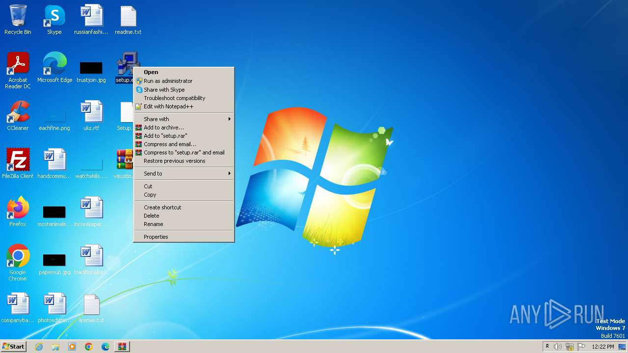This screenshot has width=628, height=353.
Task: Select Compress and email... entry
Action: pos(184,144)
